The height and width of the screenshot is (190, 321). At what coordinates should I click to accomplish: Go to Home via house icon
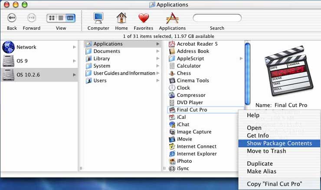[x=121, y=18]
